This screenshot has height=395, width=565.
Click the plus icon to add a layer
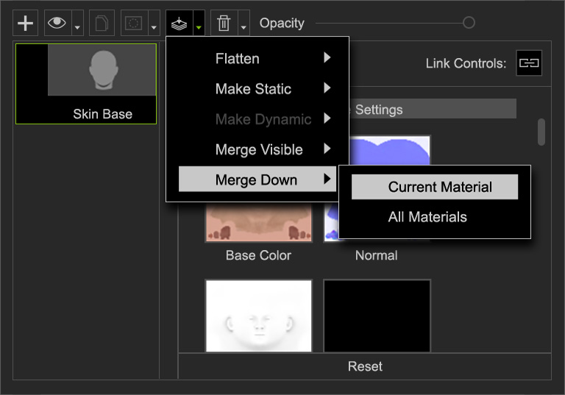coord(25,24)
